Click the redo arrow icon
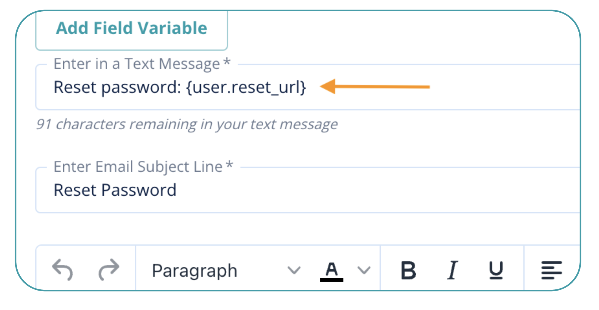 [109, 270]
